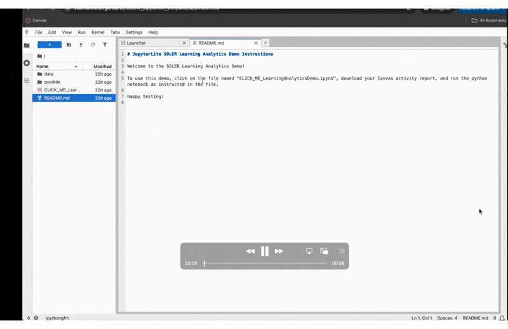The image size is (508, 329).
Task: Pause the video playback
Action: [265, 252]
